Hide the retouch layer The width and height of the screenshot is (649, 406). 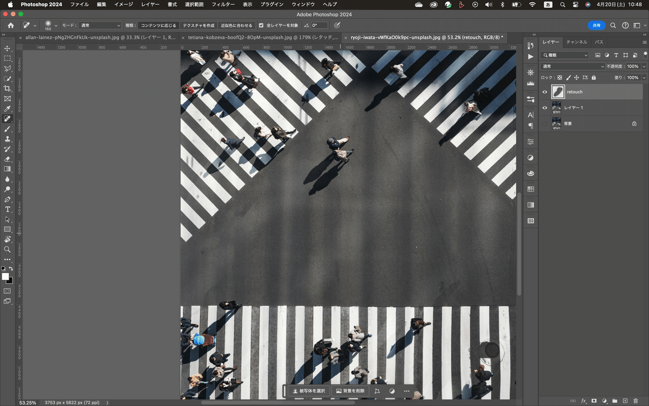click(545, 92)
